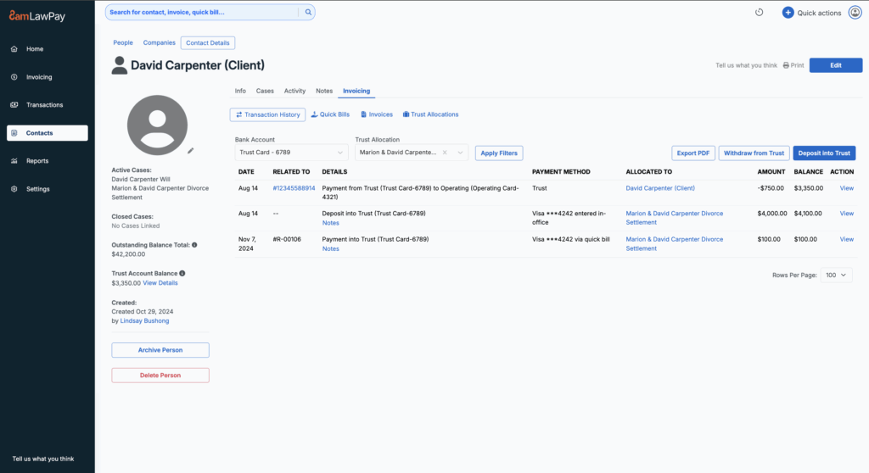The height and width of the screenshot is (473, 869).
Task: Open Reports from the sidebar
Action: coord(36,161)
